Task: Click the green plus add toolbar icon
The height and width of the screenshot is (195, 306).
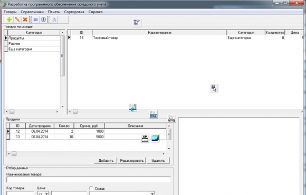Action: (x=9, y=19)
